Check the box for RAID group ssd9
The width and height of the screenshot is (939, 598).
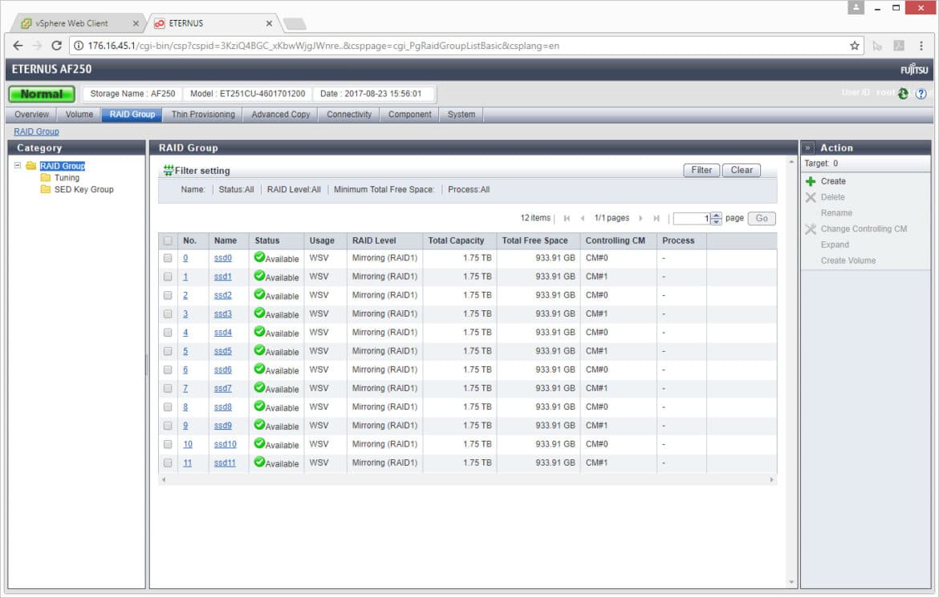[x=168, y=426]
